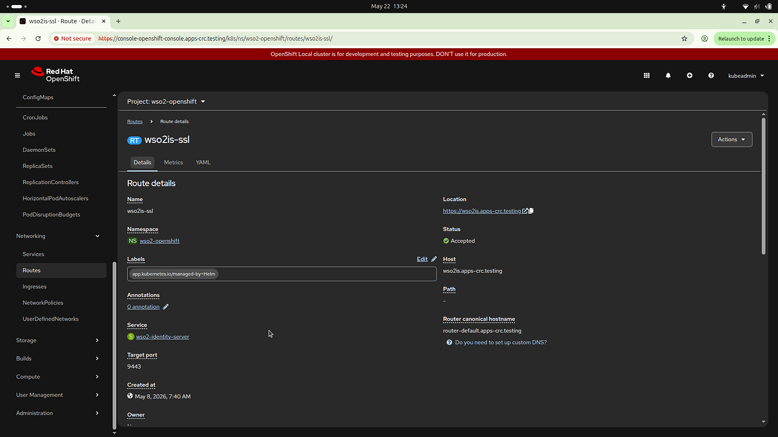The image size is (778, 437).
Task: Expand the User Management section
Action: [x=58, y=395]
